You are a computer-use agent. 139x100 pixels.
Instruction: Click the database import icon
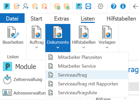point(57,7)
